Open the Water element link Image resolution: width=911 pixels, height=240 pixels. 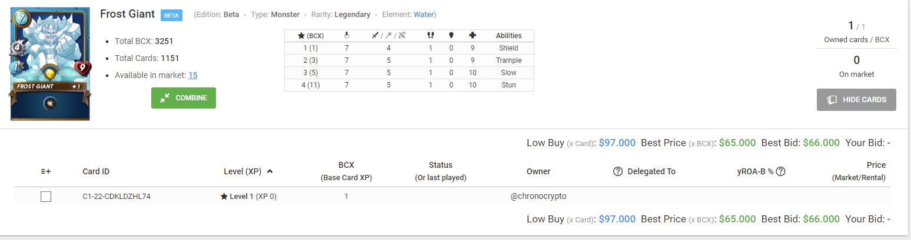point(424,14)
